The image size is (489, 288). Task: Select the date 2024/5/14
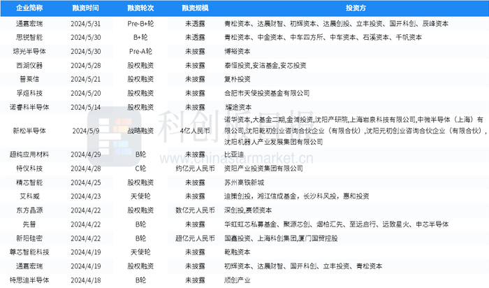[x=86, y=108]
